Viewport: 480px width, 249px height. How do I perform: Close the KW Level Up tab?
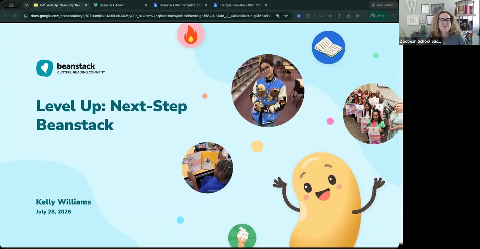pos(86,5)
